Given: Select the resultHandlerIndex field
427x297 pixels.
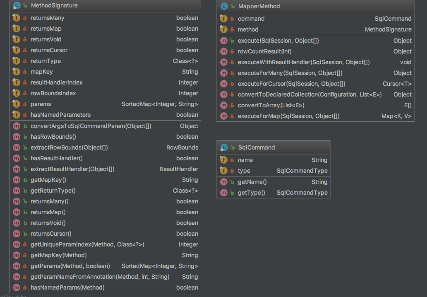Looking at the screenshot, I should pyautogui.click(x=105, y=82).
